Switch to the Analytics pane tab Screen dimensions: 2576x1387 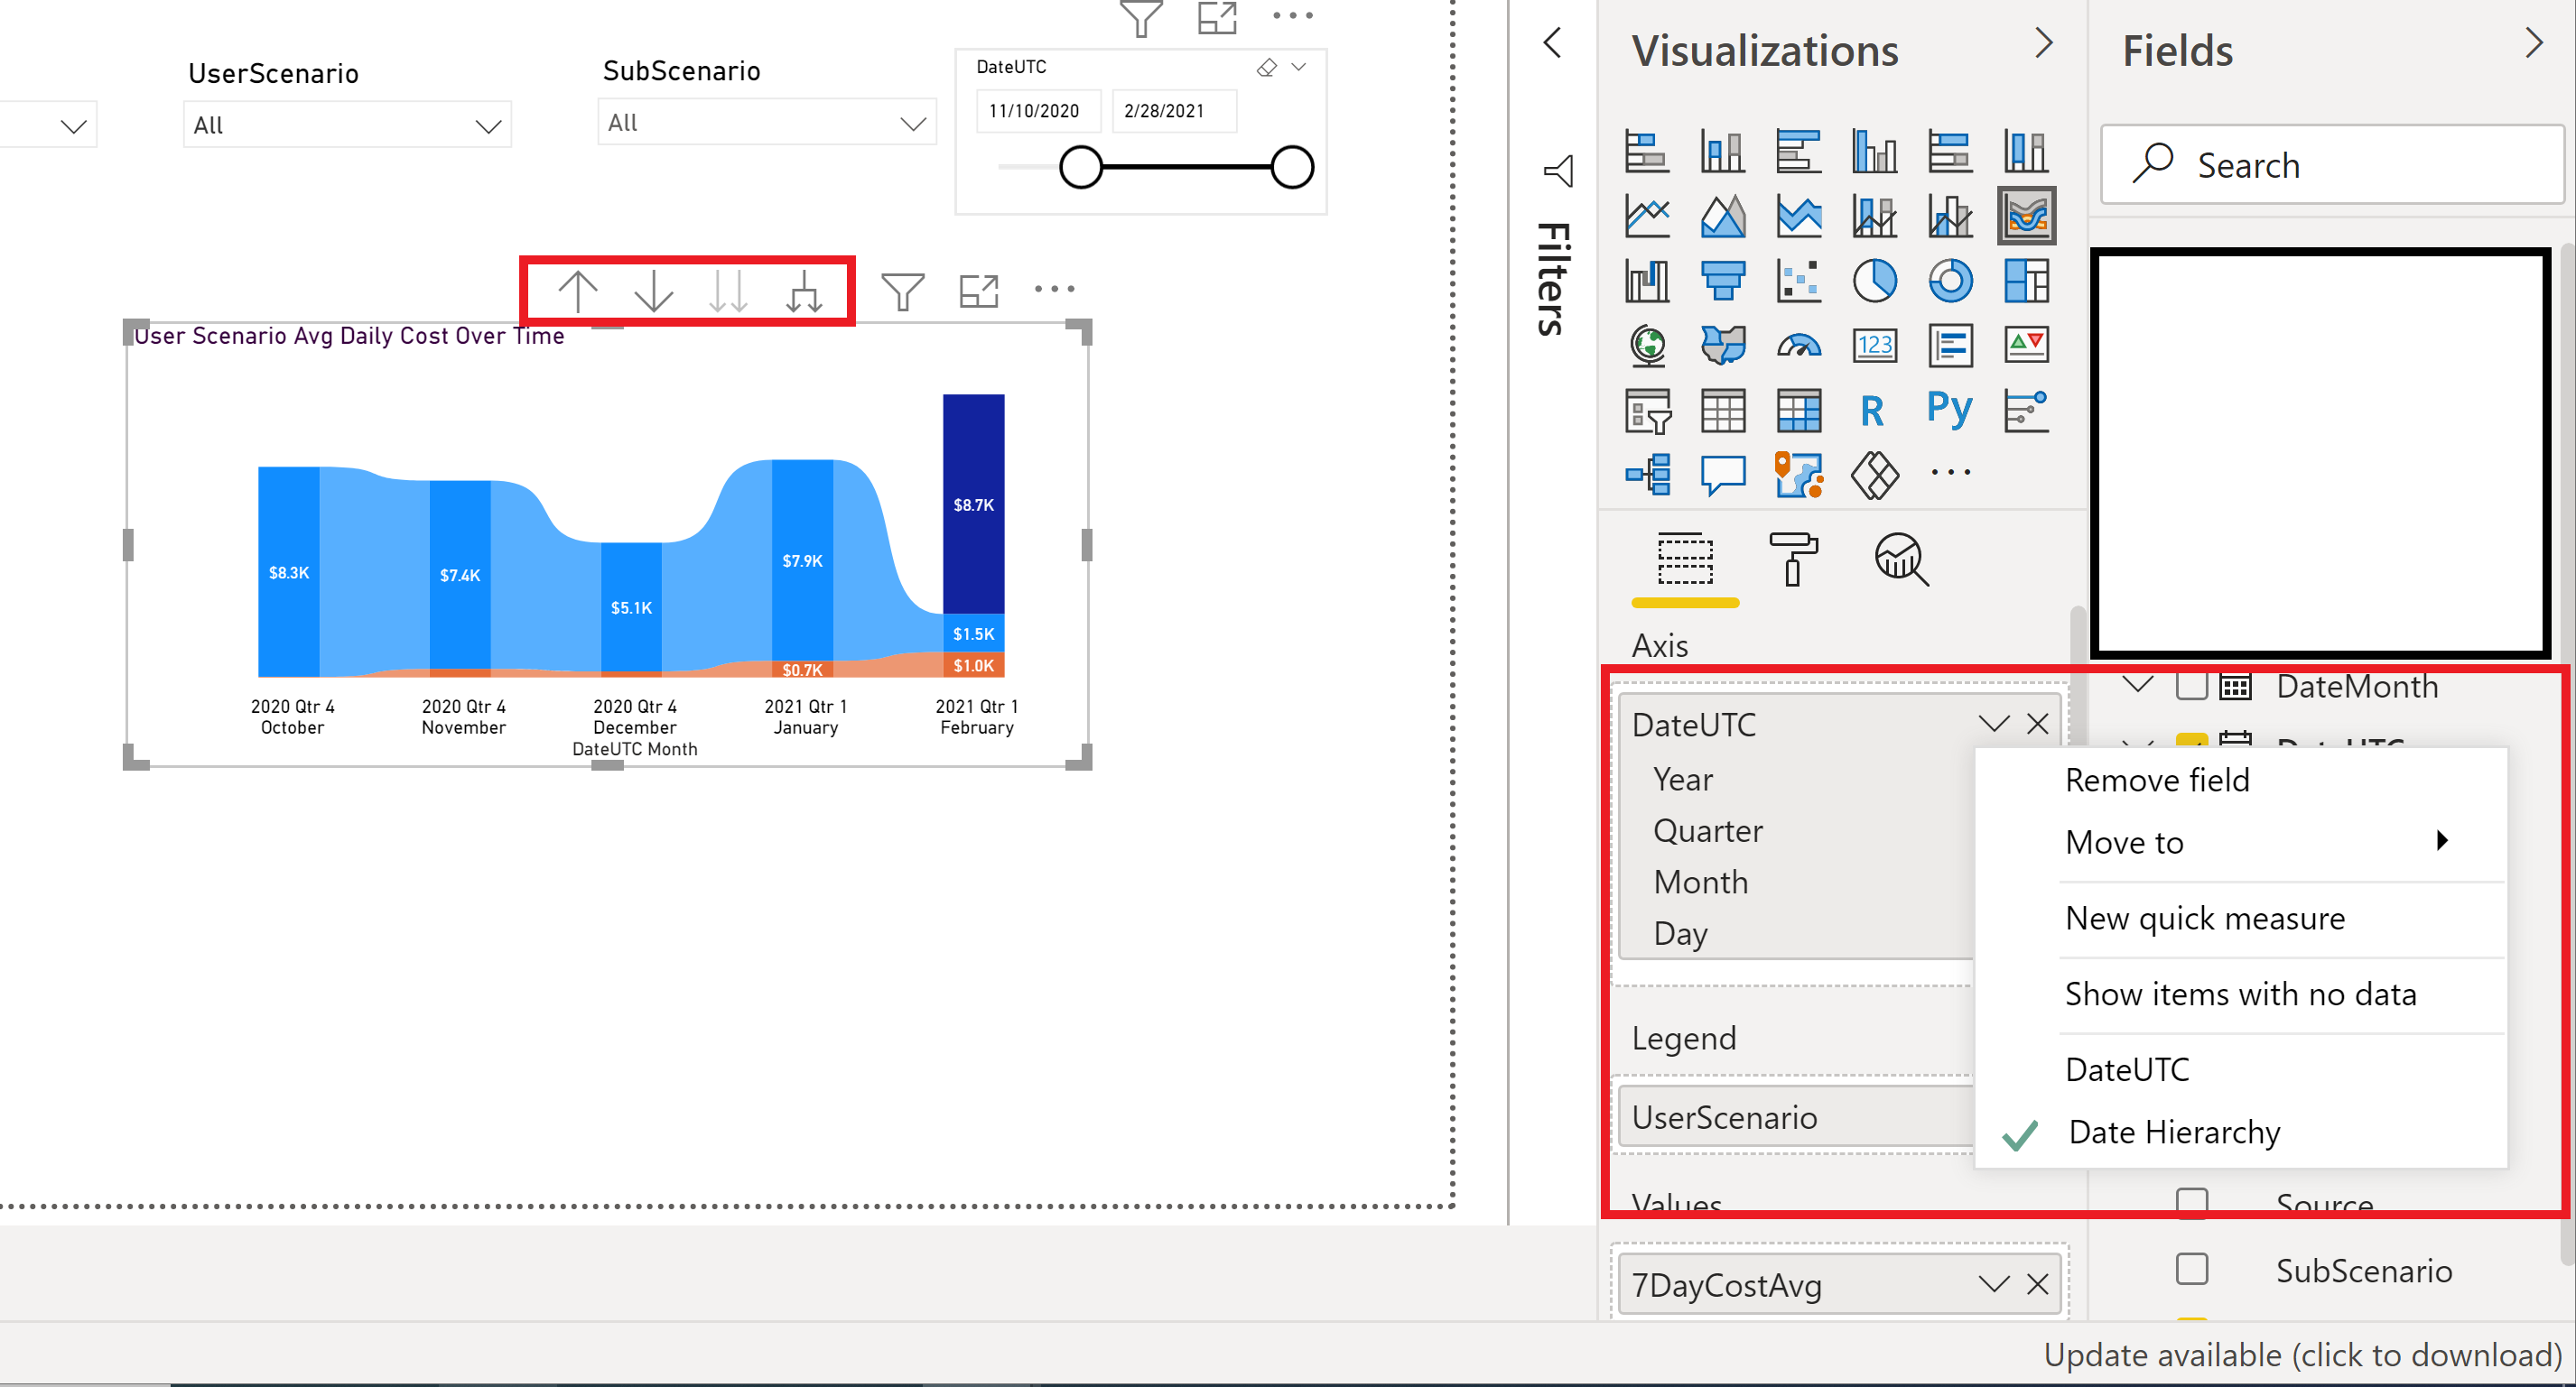pos(1901,558)
